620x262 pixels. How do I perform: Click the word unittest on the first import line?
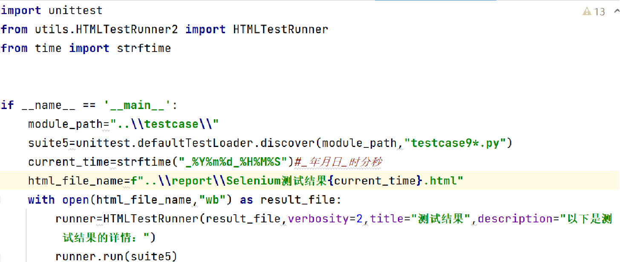tap(75, 10)
